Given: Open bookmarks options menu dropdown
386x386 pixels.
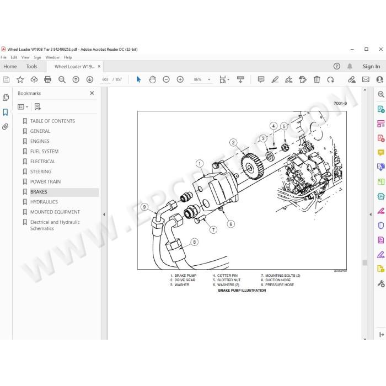Looking at the screenshot, I should coord(23,107).
